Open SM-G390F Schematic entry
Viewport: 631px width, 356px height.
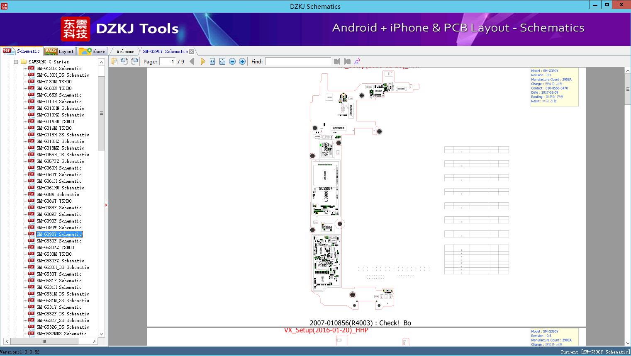(x=59, y=221)
